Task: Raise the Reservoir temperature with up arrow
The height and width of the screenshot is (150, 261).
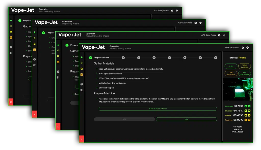Action: pos(246,120)
